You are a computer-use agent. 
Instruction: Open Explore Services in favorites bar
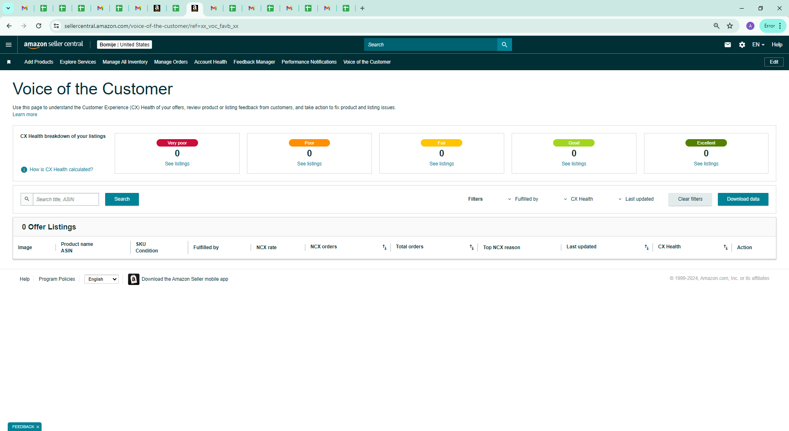78,62
